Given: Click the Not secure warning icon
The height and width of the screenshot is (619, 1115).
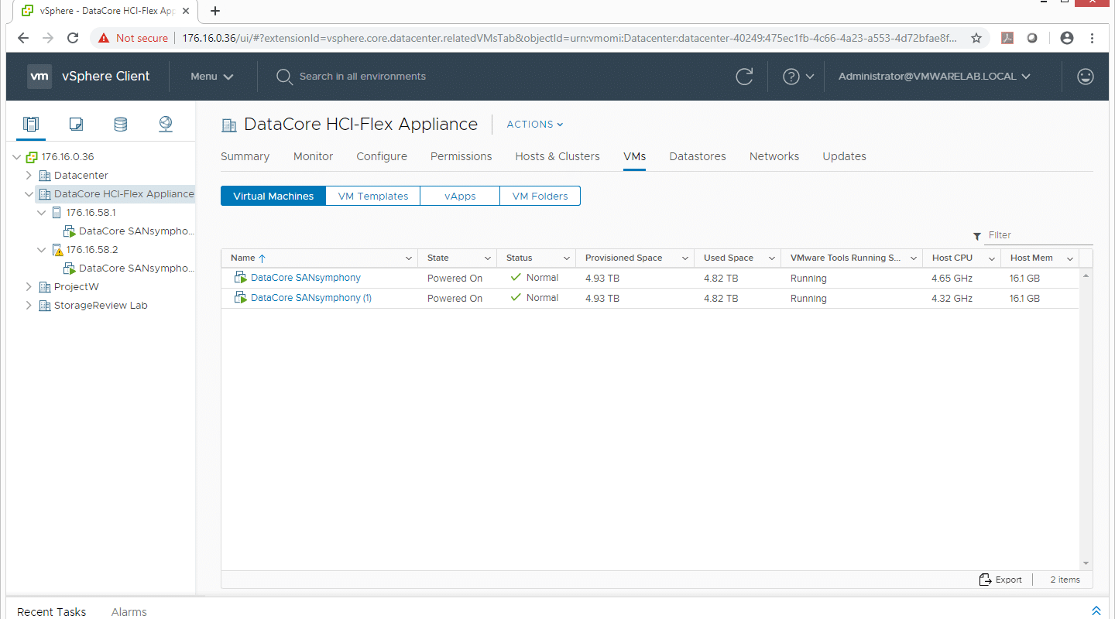Looking at the screenshot, I should [x=104, y=38].
